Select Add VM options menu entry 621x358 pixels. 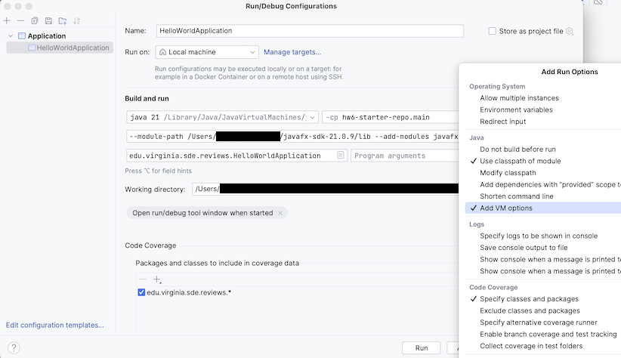505,208
